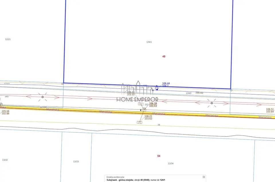Screen dimensions: 275x182
Task: Click parcel label 185
Action: coord(7,96)
